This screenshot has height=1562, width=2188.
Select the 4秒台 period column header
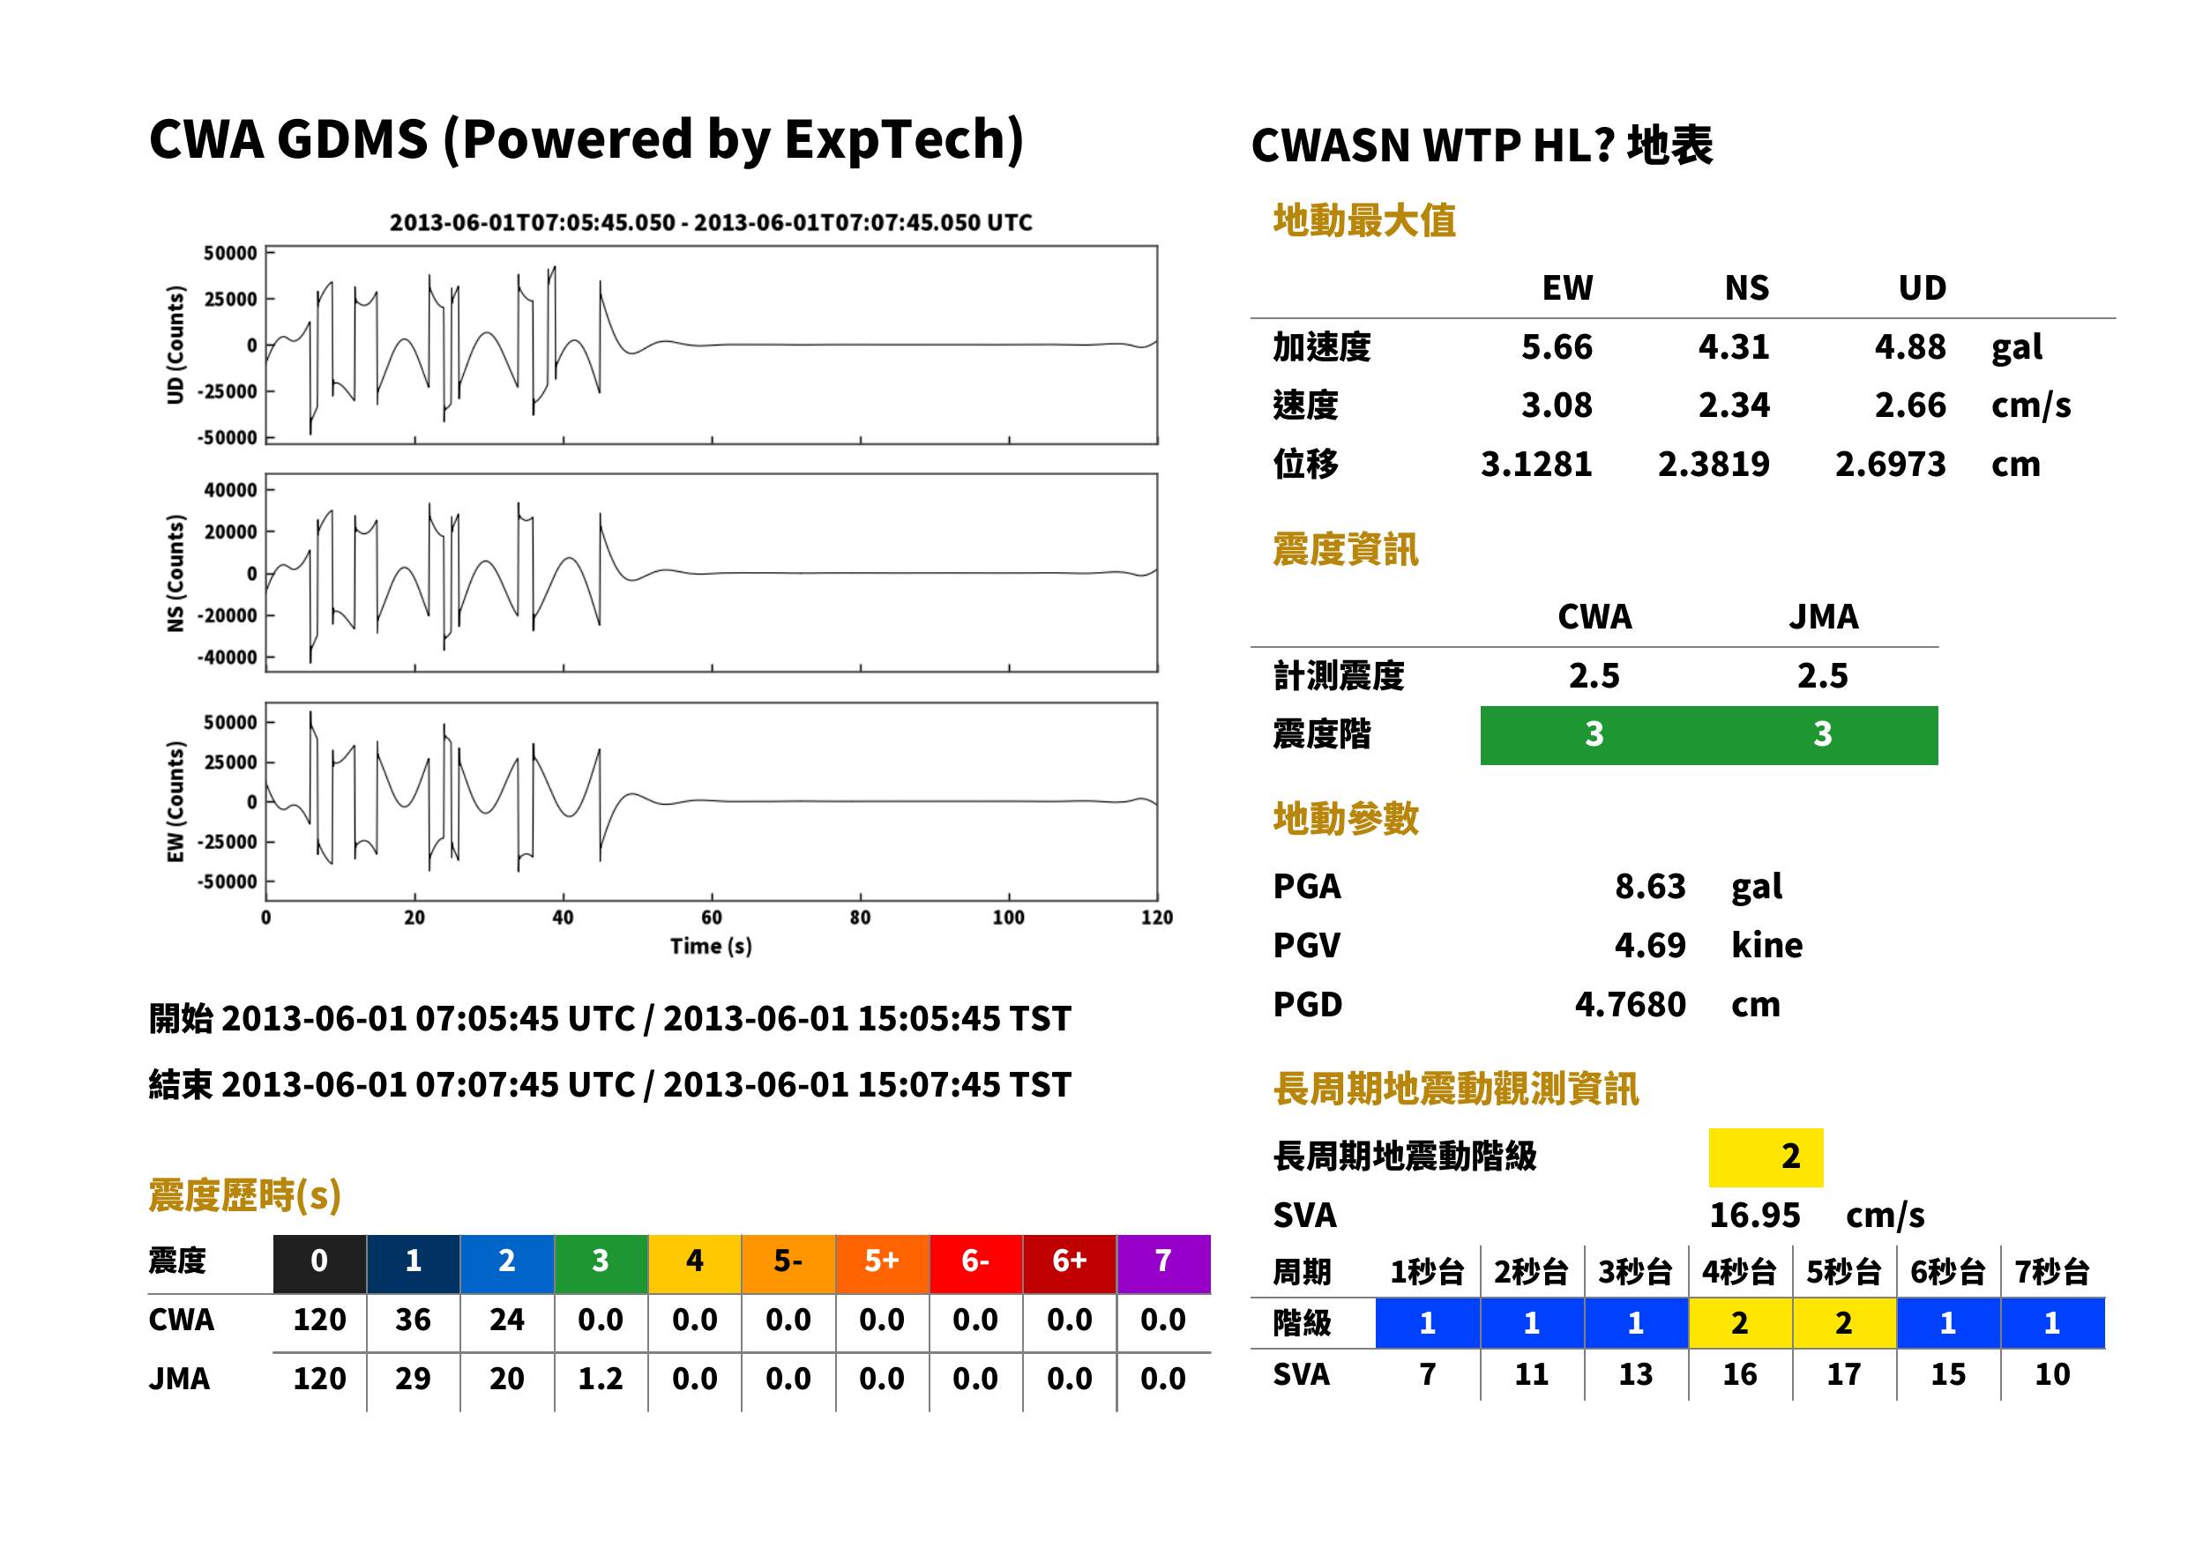tap(1740, 1271)
